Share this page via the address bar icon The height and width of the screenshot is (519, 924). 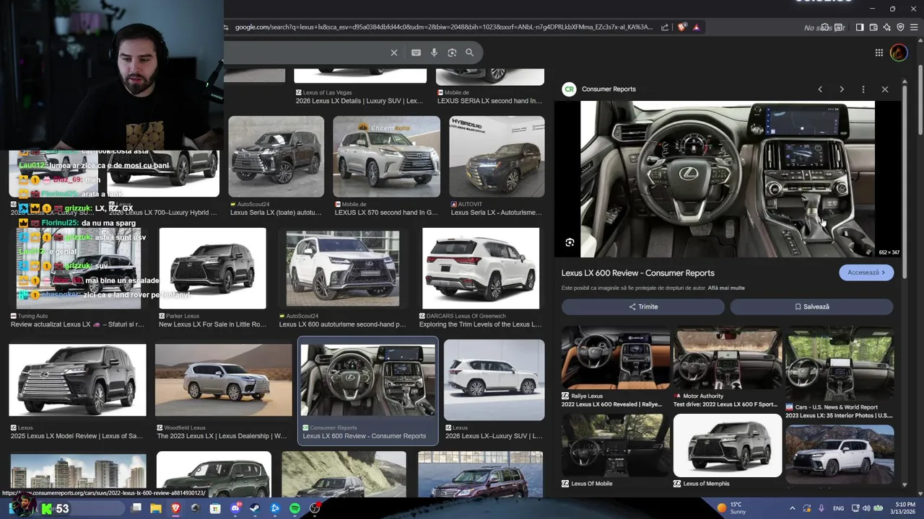(665, 27)
